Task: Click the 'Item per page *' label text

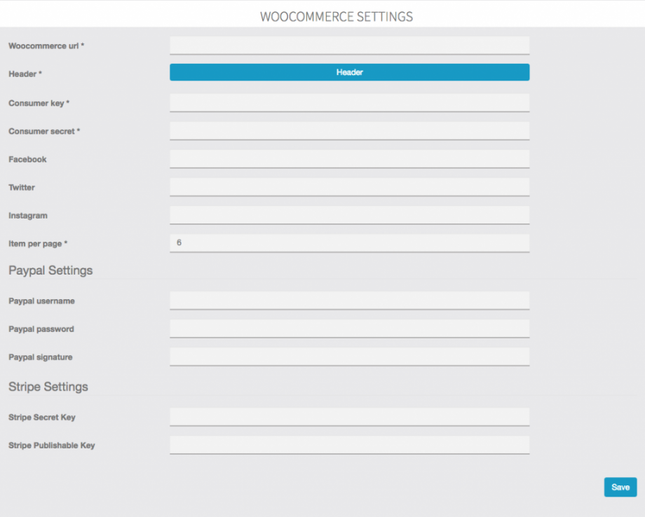Action: tap(38, 244)
